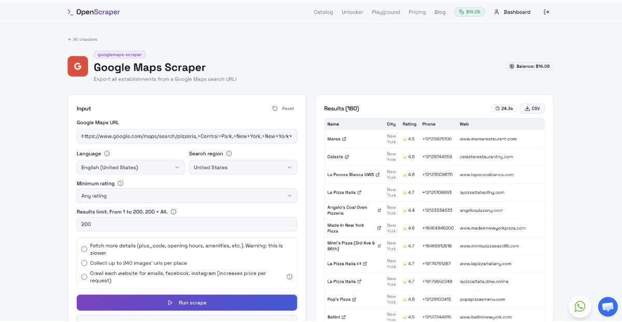This screenshot has height=322, width=622.
Task: Go to Dashboard
Action: coord(512,12)
